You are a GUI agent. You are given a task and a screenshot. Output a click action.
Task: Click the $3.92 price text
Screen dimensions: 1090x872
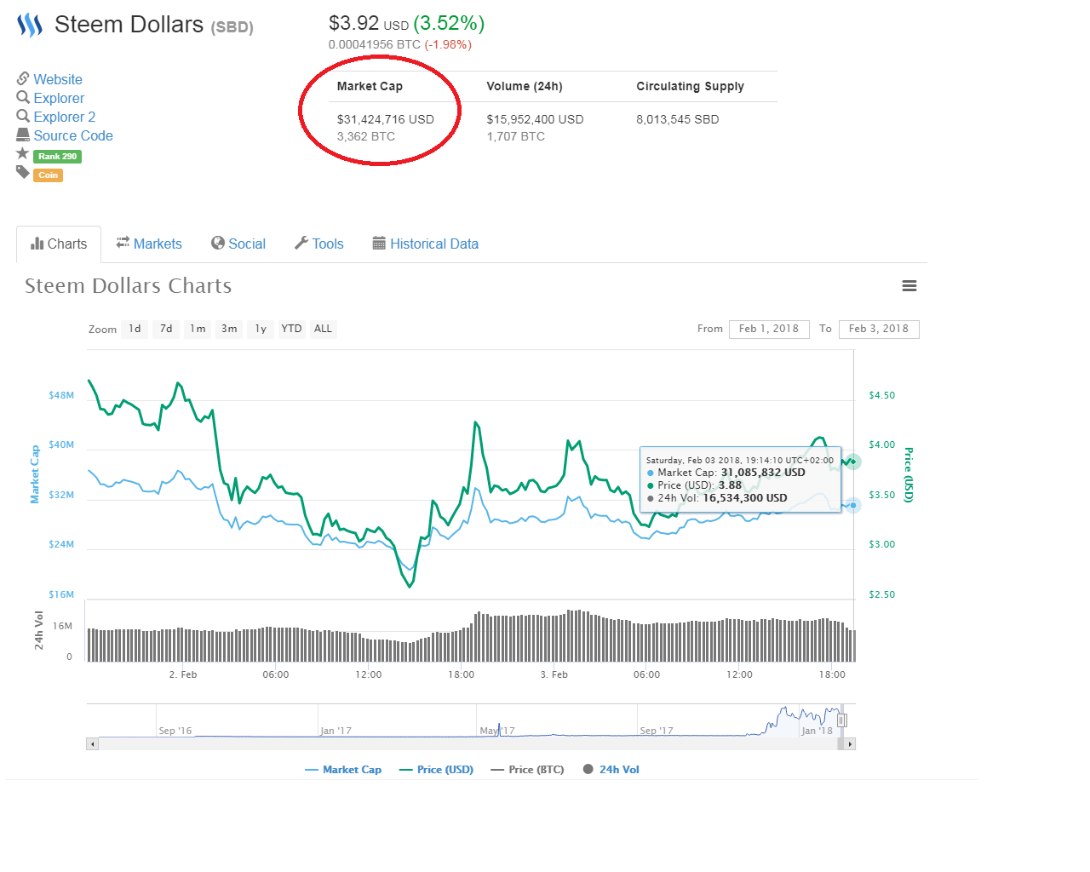pyautogui.click(x=353, y=23)
